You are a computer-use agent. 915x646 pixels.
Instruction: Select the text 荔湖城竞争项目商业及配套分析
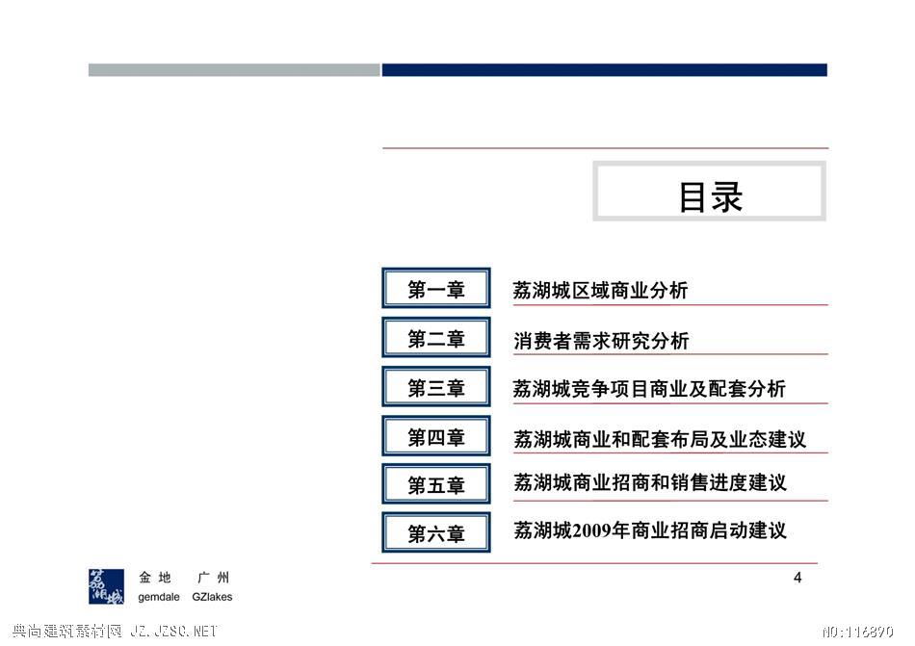point(649,389)
